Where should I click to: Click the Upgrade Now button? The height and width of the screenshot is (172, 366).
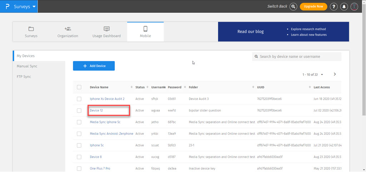pyautogui.click(x=313, y=6)
